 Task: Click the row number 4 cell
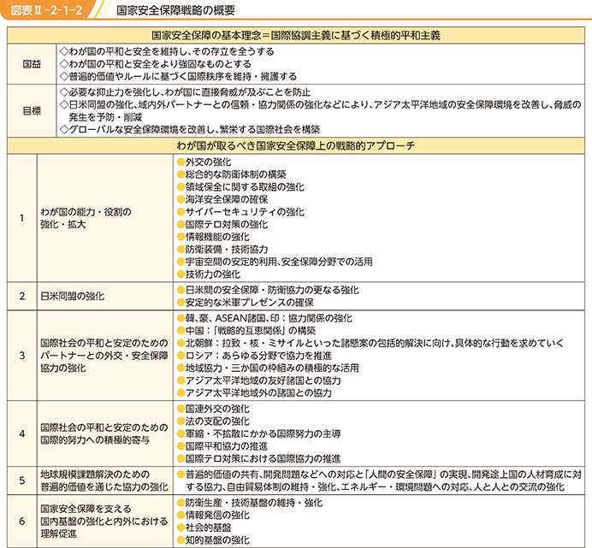coord(22,433)
